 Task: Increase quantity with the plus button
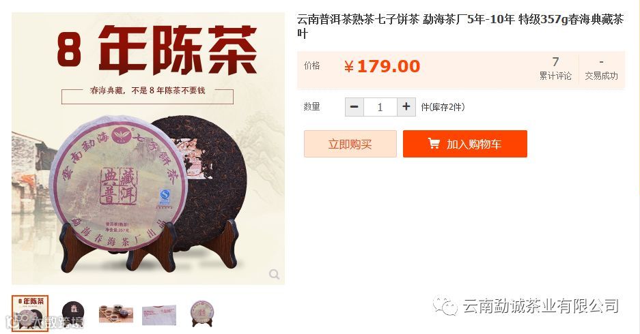click(406, 107)
